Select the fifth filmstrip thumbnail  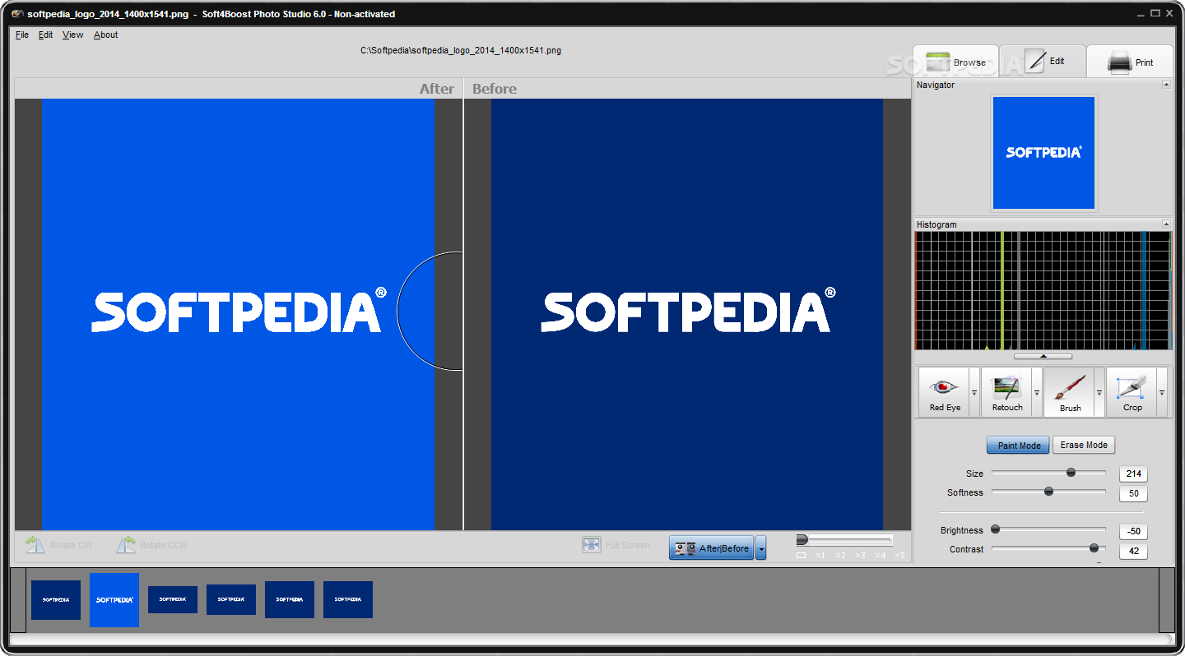(290, 600)
